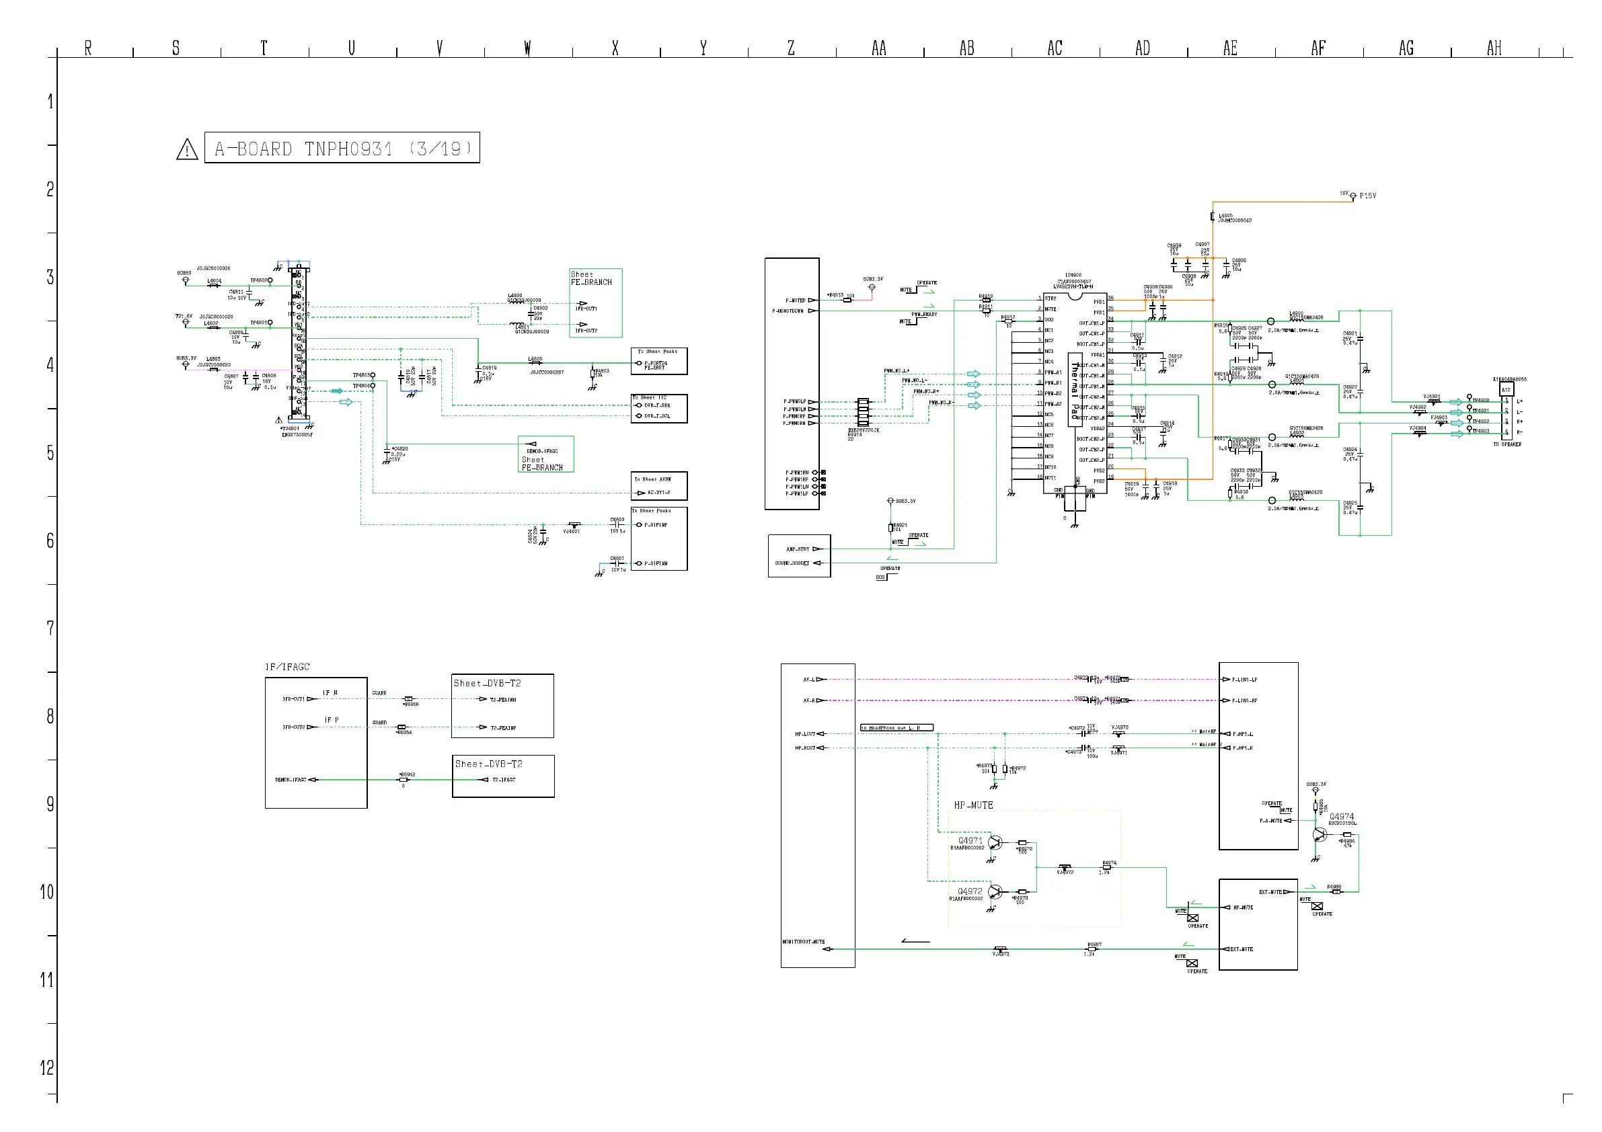Click column header AA on top ruler
Image resolution: width=1602 pixels, height=1132 pixels.
tap(879, 48)
